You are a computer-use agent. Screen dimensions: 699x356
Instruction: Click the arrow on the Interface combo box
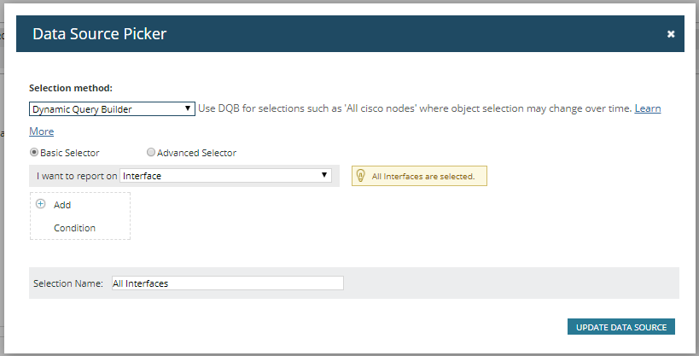(324, 176)
